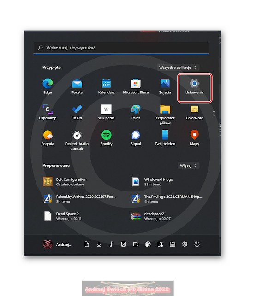Open the Kalendarz app
The image size is (256, 296).
tap(107, 86)
